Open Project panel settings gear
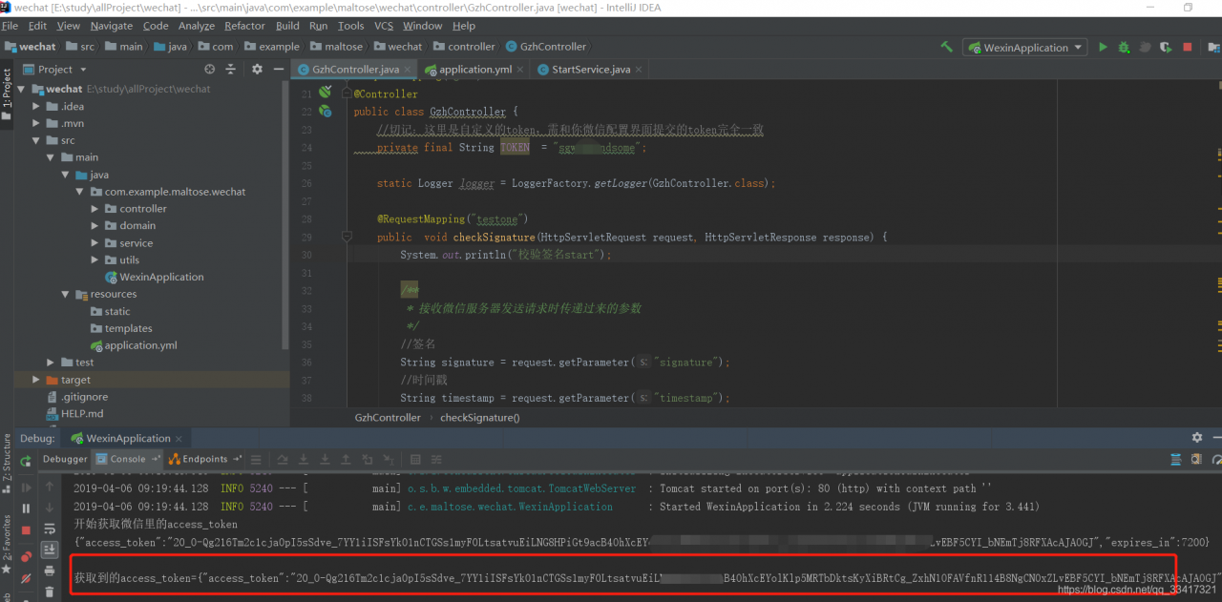Screen dimensions: 1222x602 pyautogui.click(x=257, y=69)
